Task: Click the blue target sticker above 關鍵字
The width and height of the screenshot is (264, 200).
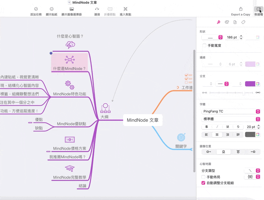Action: click(181, 137)
